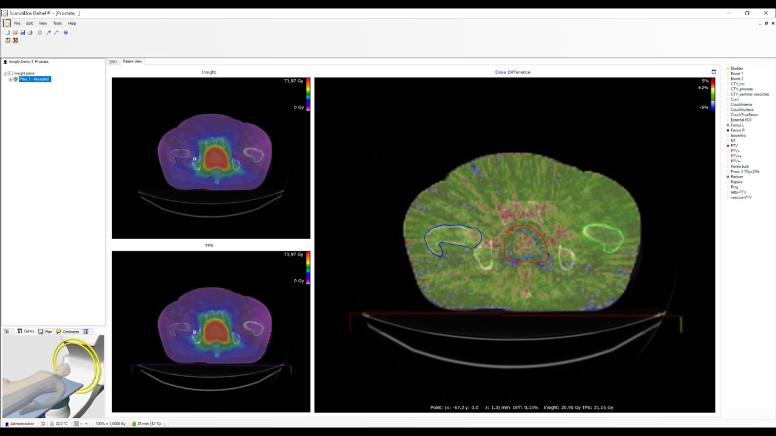Select the Plan_1 - Accepted tree item
776x436 pixels.
tap(35, 79)
